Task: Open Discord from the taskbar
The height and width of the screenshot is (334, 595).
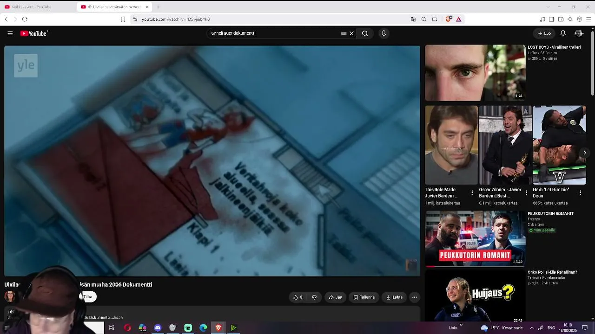Action: click(x=158, y=328)
